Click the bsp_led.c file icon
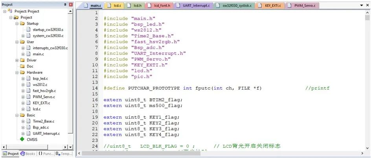The height and width of the screenshot is (158, 371). 28,79
